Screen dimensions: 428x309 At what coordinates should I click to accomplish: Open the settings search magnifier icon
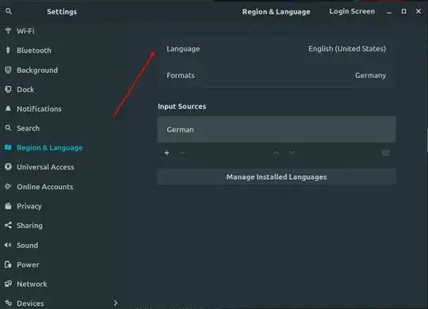click(x=9, y=11)
